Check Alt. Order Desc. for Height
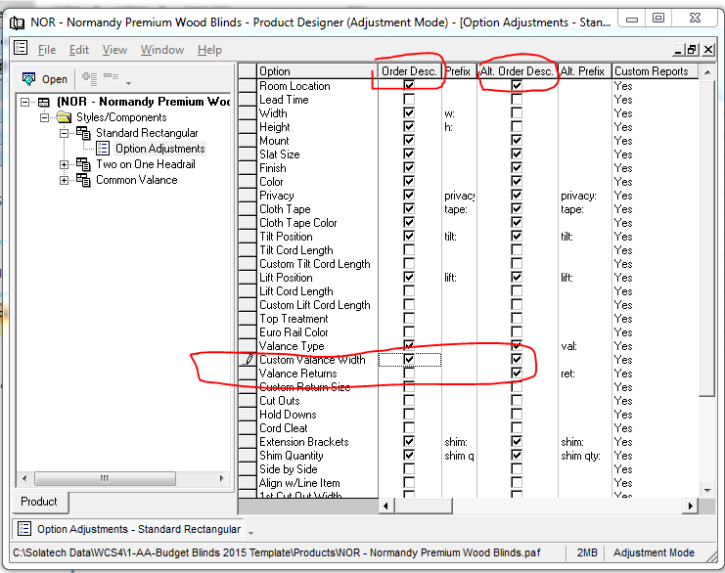 click(x=517, y=126)
